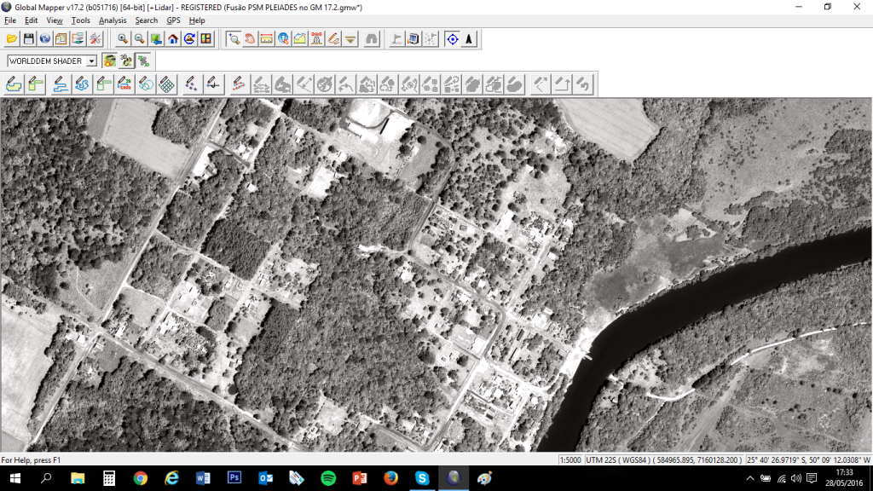
Task: Open the WORLDDEM SHADER dropdown
Action: (91, 61)
